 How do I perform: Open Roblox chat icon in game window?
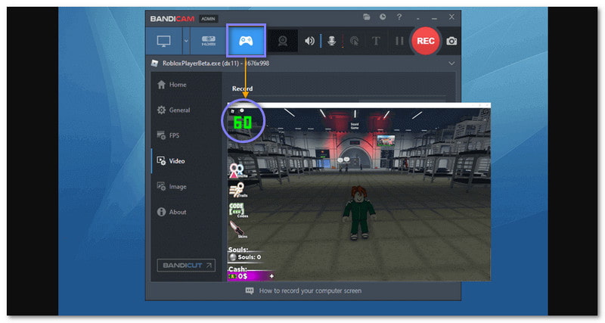(241, 111)
